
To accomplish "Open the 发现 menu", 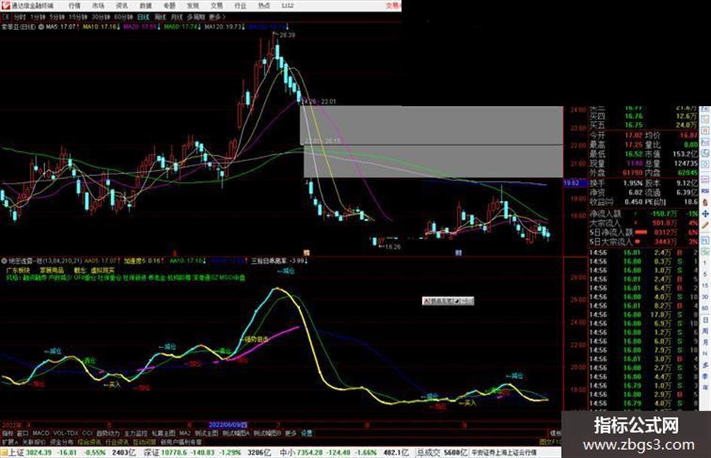I will click(193, 5).
